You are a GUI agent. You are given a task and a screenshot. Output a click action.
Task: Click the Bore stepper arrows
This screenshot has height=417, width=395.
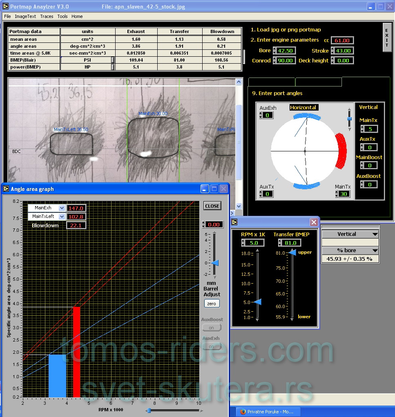274,51
